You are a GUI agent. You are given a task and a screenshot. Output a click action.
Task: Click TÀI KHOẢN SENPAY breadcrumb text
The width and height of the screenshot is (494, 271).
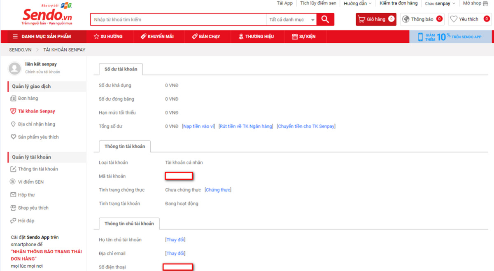64,50
